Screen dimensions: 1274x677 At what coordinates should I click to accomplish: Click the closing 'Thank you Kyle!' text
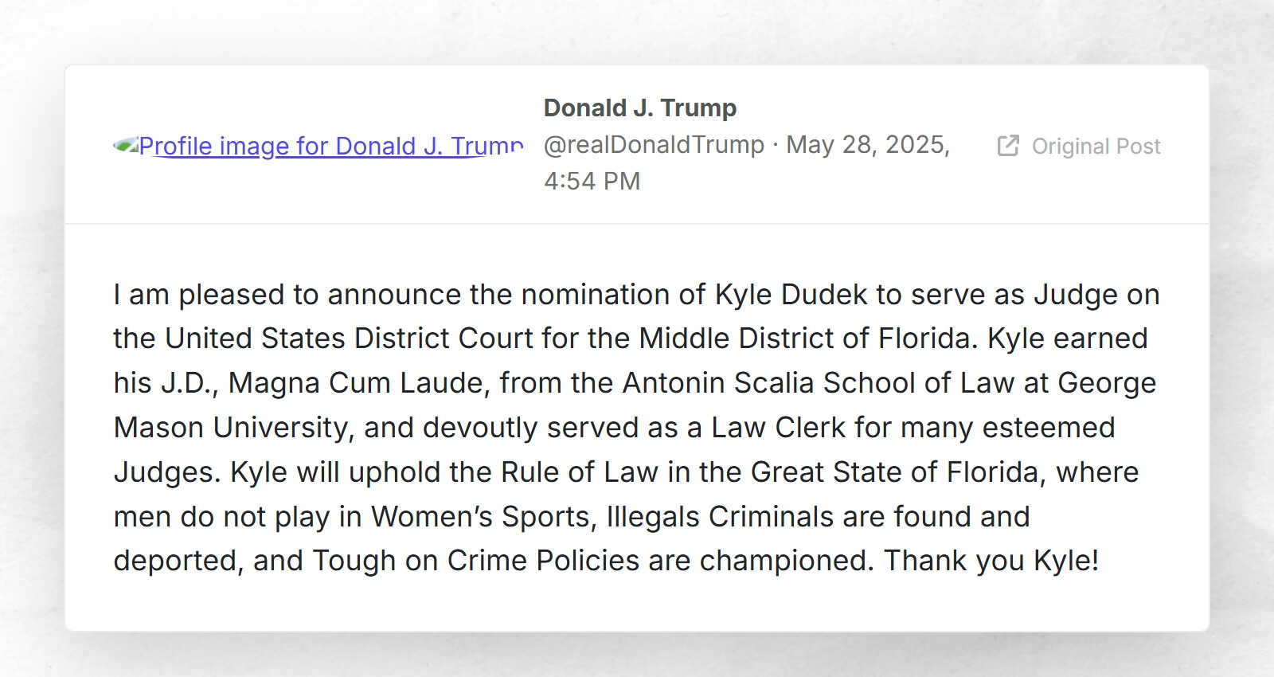coord(994,560)
